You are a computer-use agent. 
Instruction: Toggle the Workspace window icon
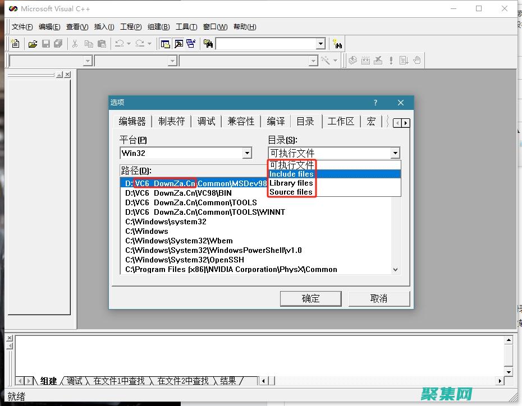tap(165, 44)
